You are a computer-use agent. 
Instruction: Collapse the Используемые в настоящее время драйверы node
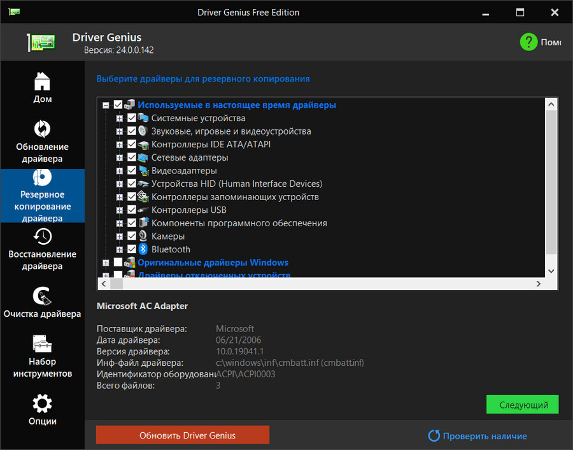pos(106,105)
